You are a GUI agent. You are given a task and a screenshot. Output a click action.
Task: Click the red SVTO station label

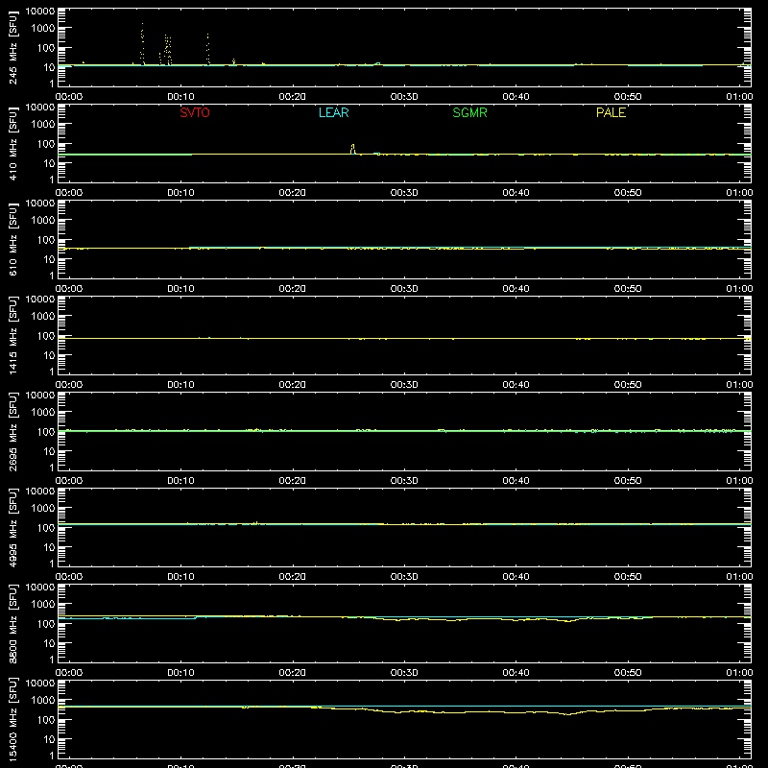(195, 112)
